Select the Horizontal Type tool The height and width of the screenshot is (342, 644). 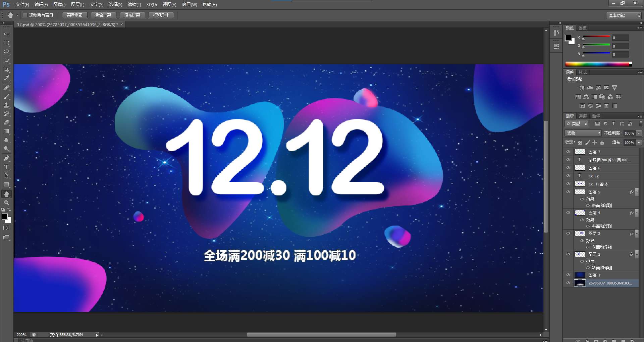(6, 167)
